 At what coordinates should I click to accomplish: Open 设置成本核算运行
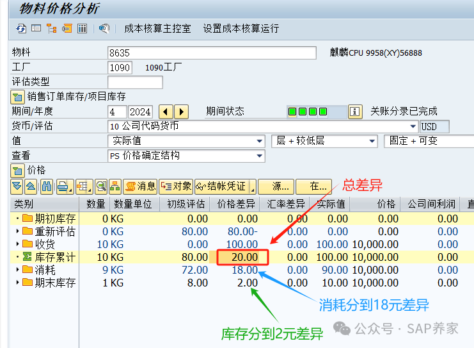point(241,29)
